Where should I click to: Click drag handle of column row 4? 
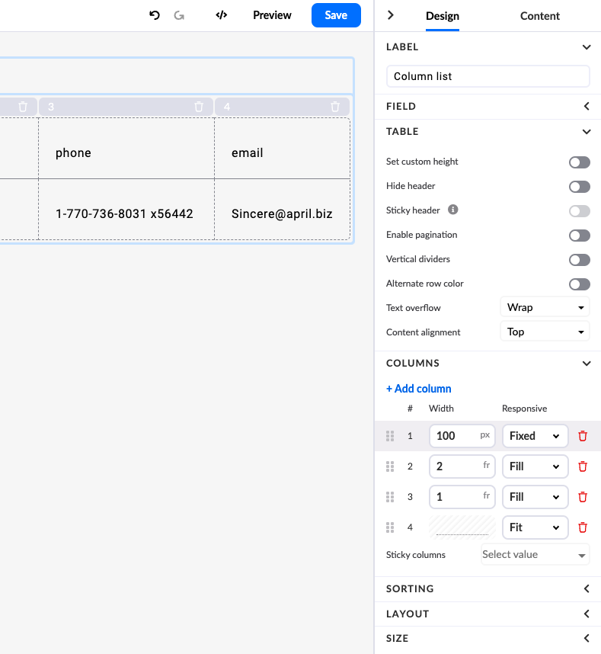click(390, 527)
